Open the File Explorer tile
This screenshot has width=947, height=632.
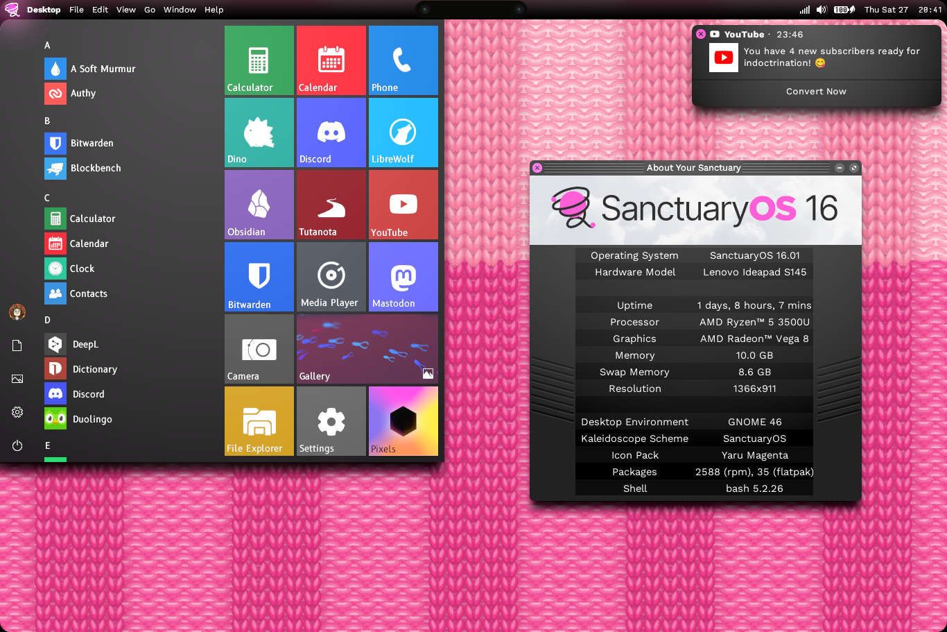(x=259, y=421)
